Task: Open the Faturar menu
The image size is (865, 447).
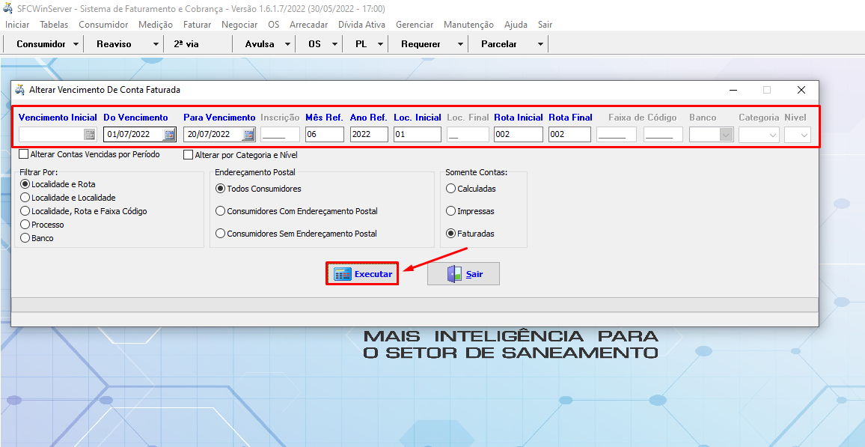Action: tap(197, 25)
